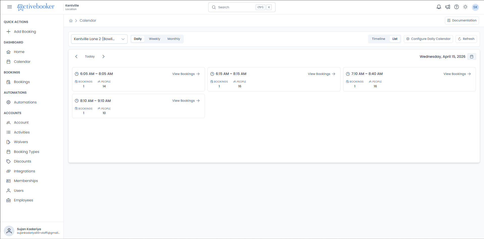Click the activebooker logo
The height and width of the screenshot is (239, 484).
pos(36,7)
